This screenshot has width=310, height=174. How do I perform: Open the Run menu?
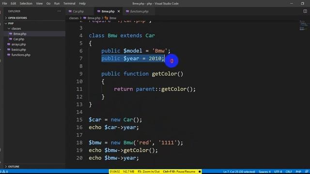[x=57, y=3]
